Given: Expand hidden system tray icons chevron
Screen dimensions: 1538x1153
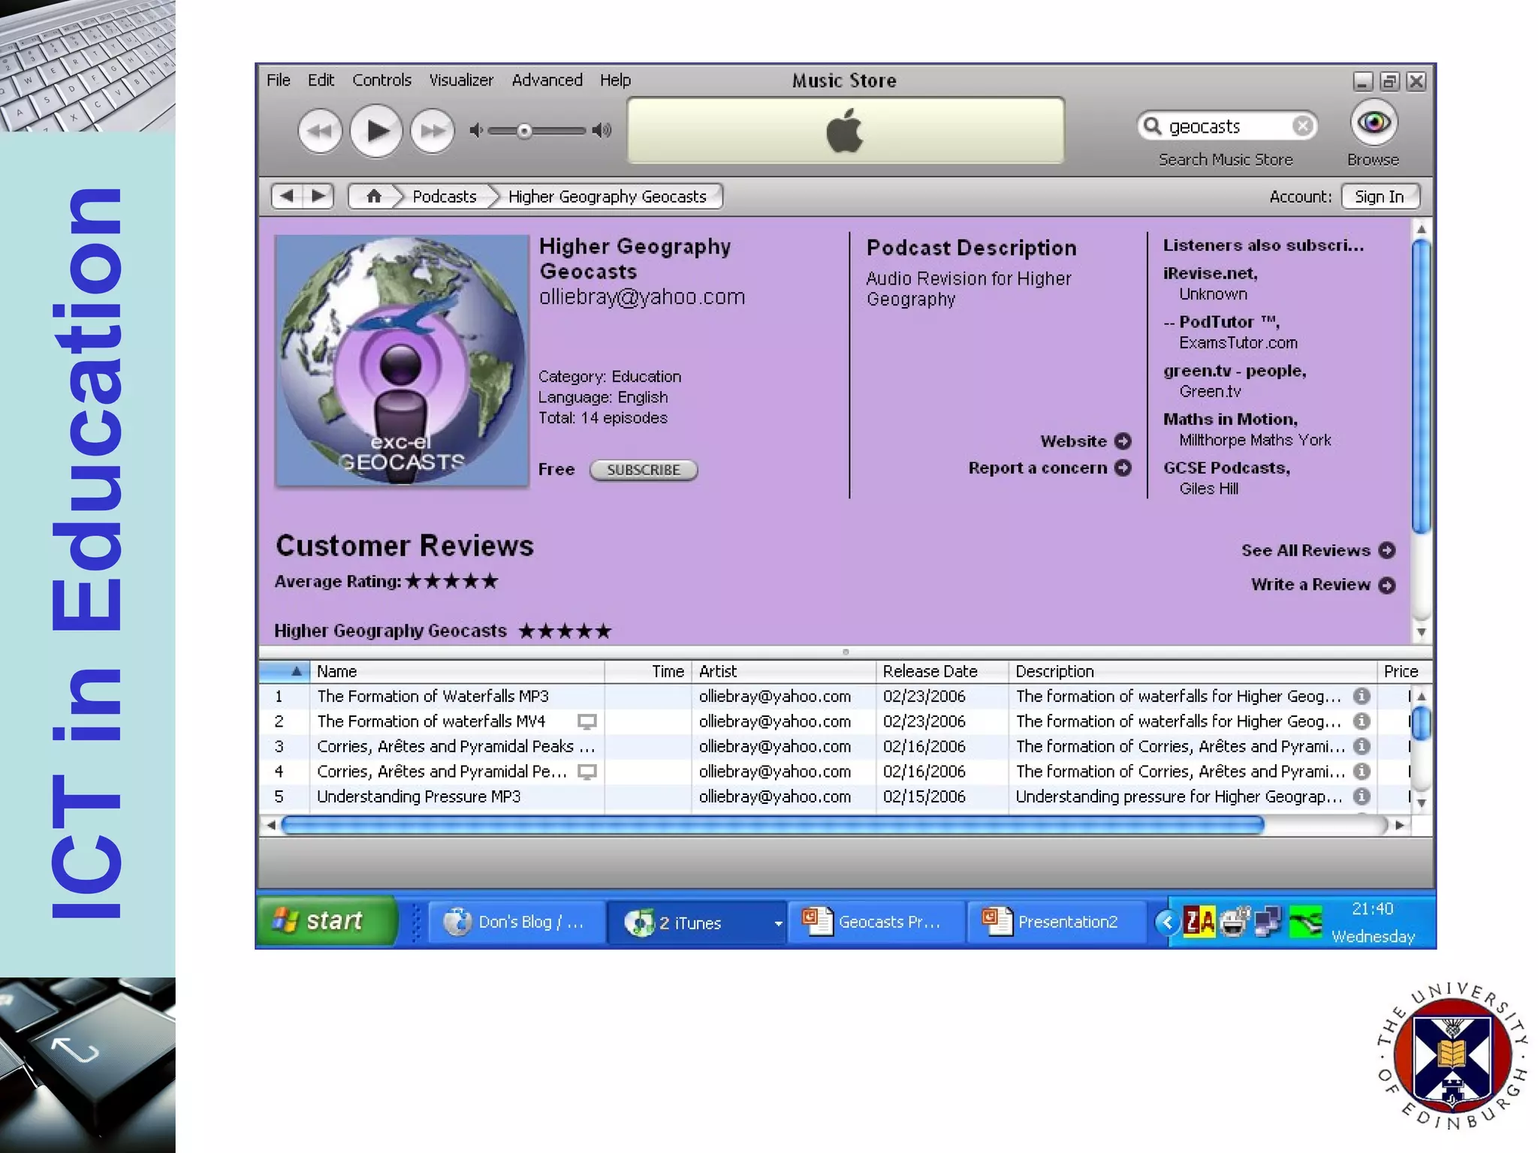Looking at the screenshot, I should [1167, 922].
